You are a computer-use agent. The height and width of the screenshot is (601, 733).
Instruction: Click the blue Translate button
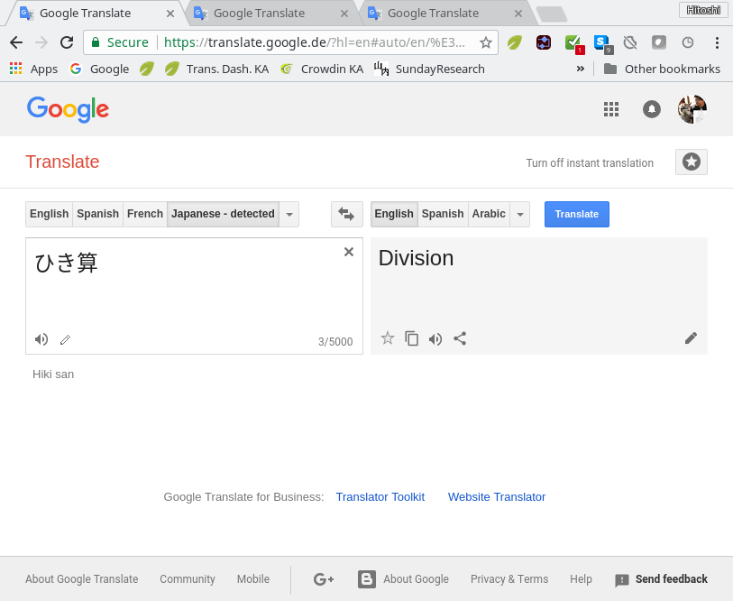577,214
